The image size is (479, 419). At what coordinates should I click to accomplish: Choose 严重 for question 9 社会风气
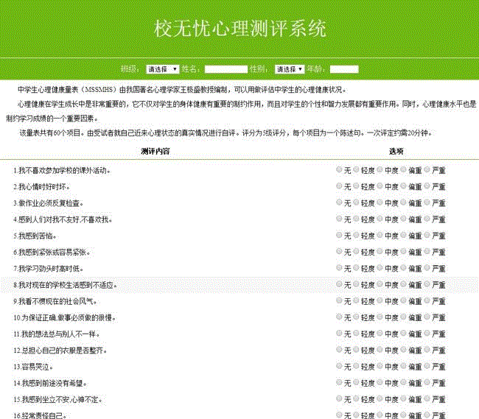426,300
